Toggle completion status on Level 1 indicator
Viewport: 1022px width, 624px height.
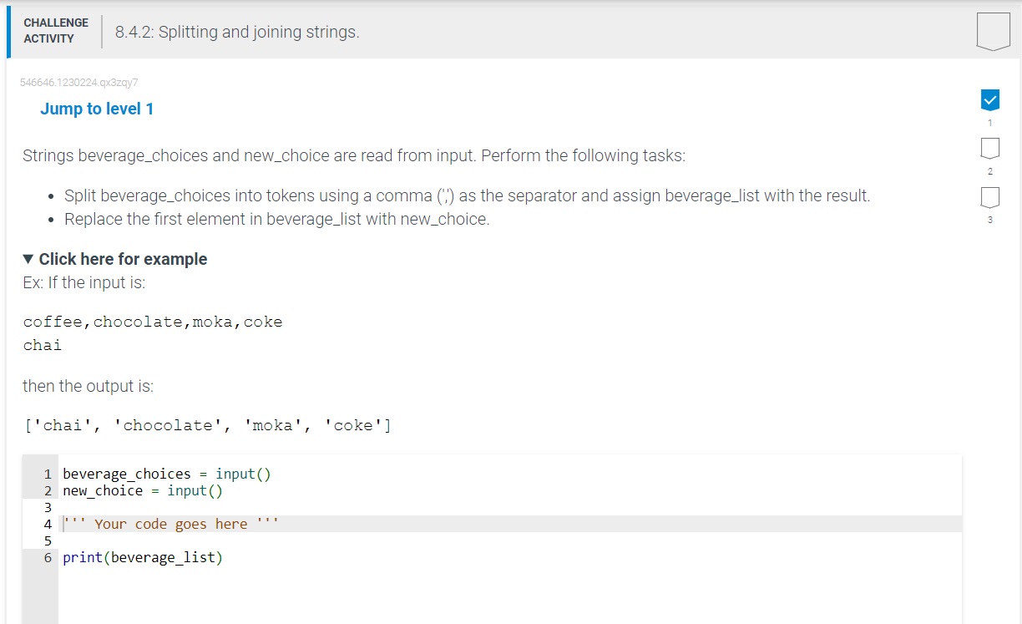pyautogui.click(x=990, y=99)
